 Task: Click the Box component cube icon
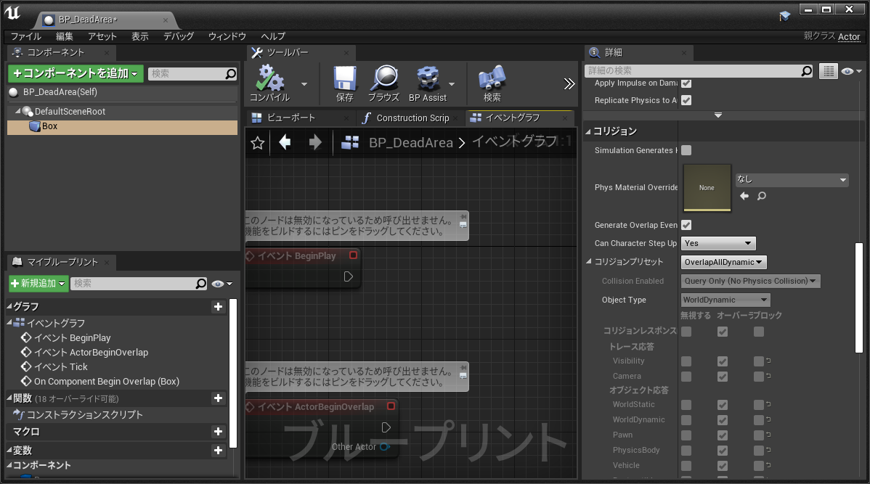34,126
